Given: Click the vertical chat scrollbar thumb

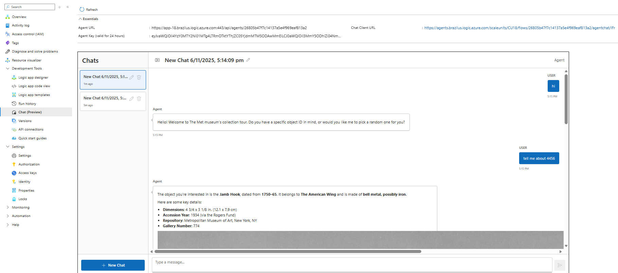Looking at the screenshot, I should click(x=566, y=99).
